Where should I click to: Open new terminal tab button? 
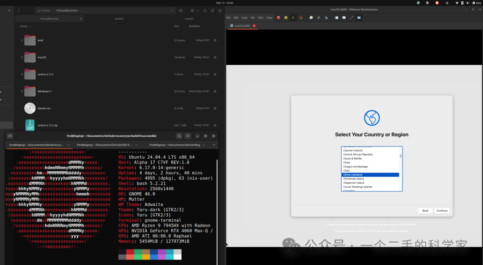coord(10,136)
